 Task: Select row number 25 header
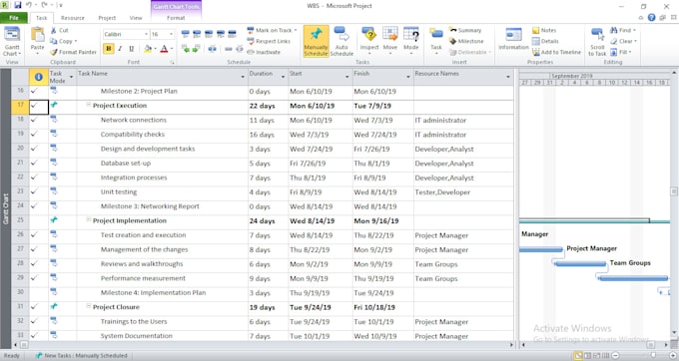[x=20, y=221]
